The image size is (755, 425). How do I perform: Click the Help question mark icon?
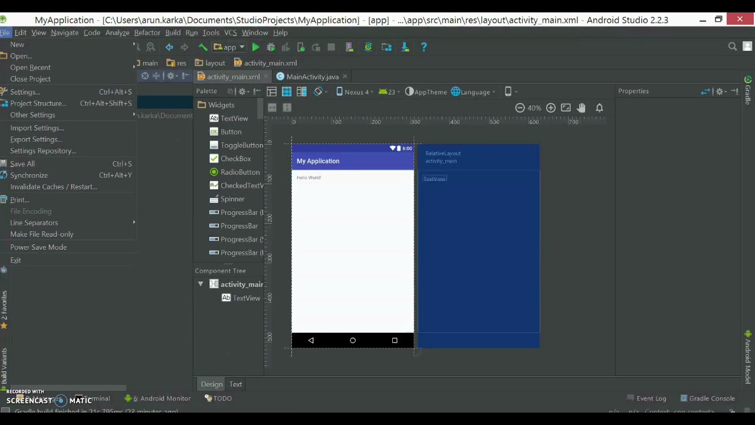(424, 47)
